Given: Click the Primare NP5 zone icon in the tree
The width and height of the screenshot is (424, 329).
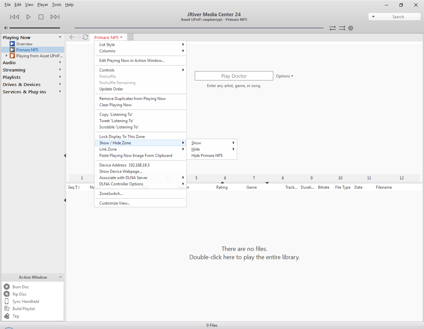Looking at the screenshot, I should [12, 50].
